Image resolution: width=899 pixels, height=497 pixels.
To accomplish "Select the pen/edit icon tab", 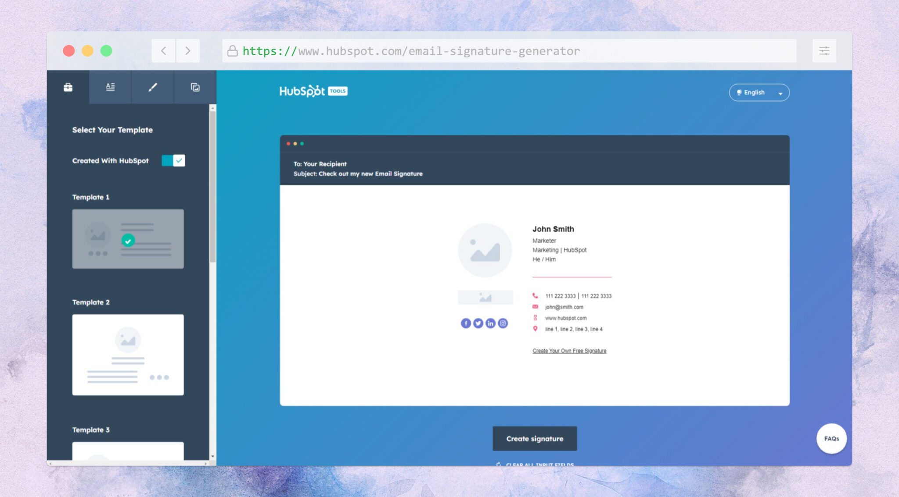I will (x=153, y=87).
